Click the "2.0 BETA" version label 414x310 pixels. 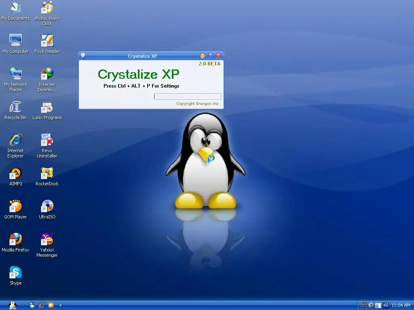point(209,63)
